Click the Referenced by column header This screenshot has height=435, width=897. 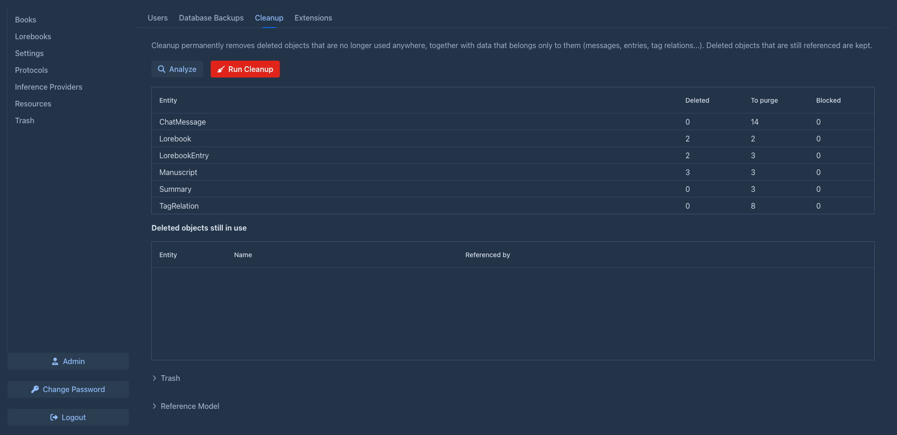coord(488,255)
